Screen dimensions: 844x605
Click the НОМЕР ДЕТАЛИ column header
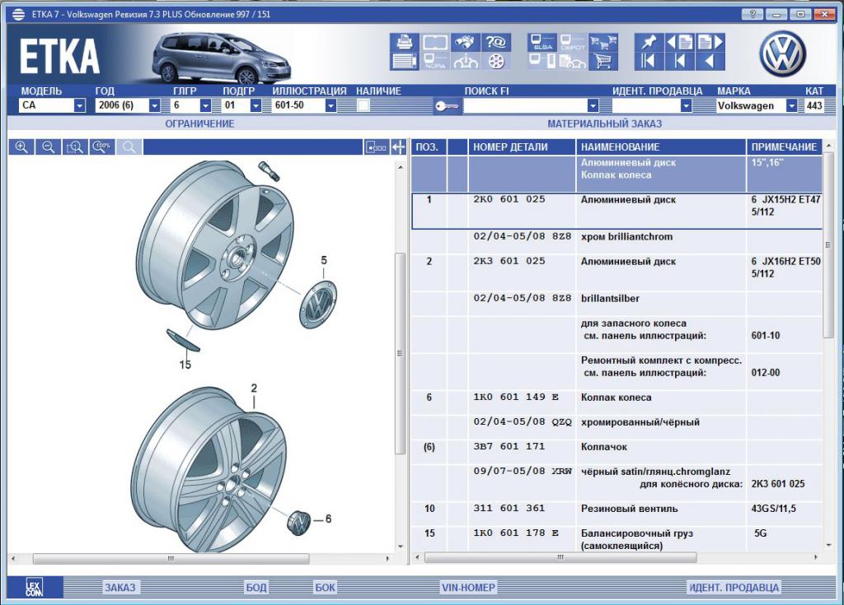pyautogui.click(x=522, y=147)
